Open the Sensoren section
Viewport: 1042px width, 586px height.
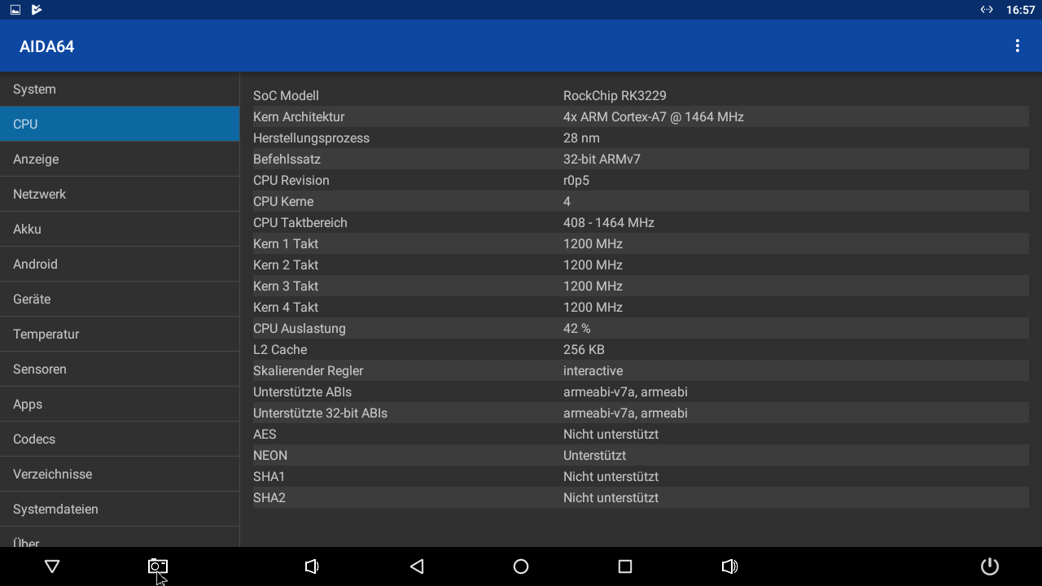tap(120, 370)
